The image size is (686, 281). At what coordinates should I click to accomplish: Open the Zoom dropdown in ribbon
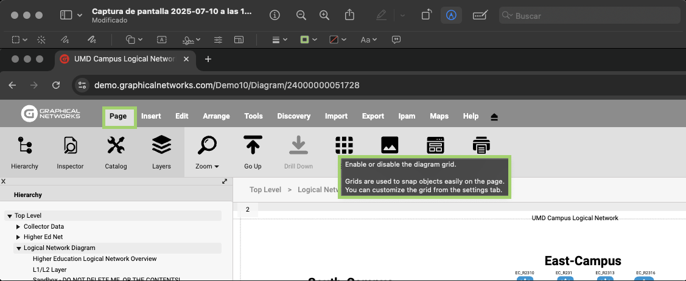[x=207, y=166]
